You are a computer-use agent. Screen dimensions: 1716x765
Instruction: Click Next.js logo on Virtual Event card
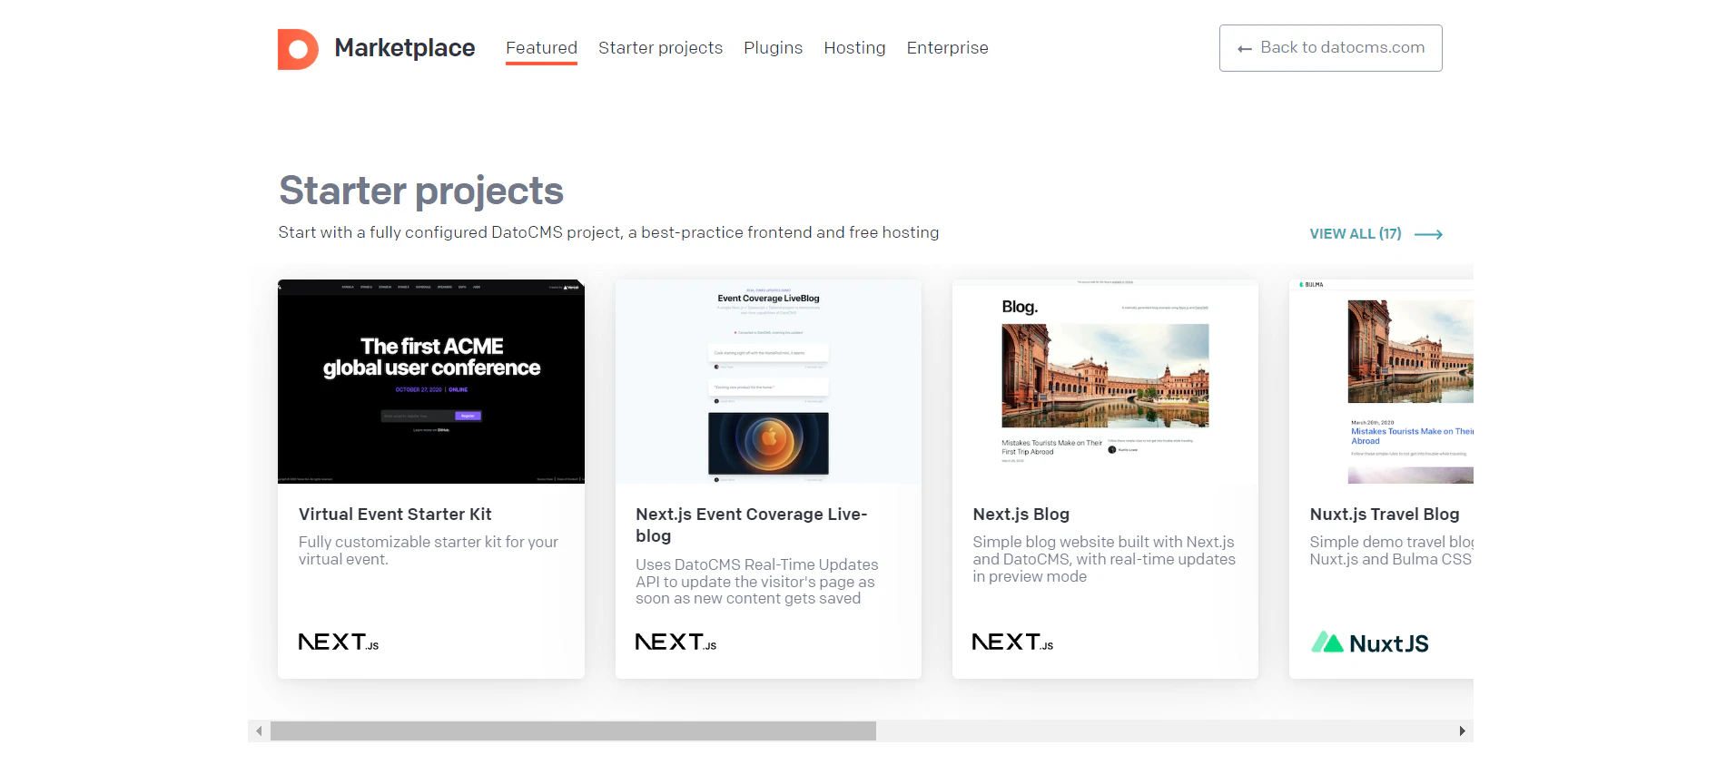[339, 642]
